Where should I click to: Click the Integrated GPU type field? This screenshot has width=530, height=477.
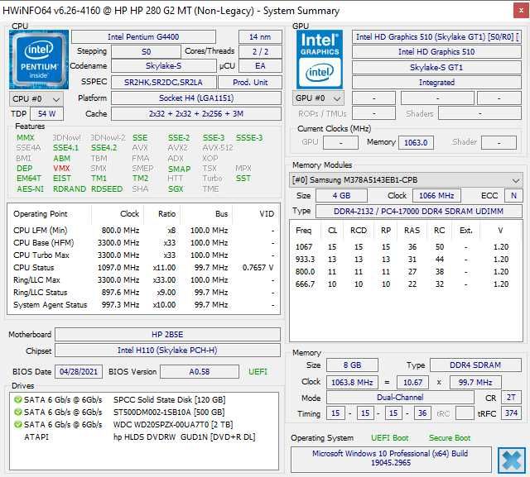pos(436,83)
